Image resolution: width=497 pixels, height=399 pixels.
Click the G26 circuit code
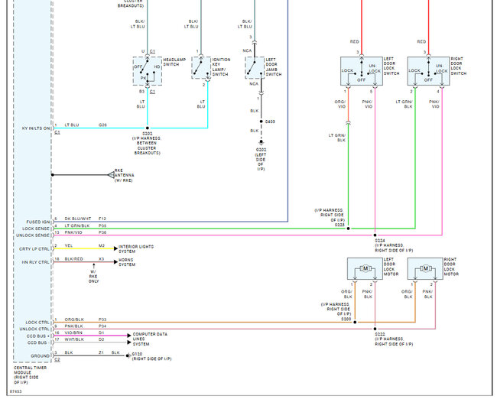pos(102,125)
